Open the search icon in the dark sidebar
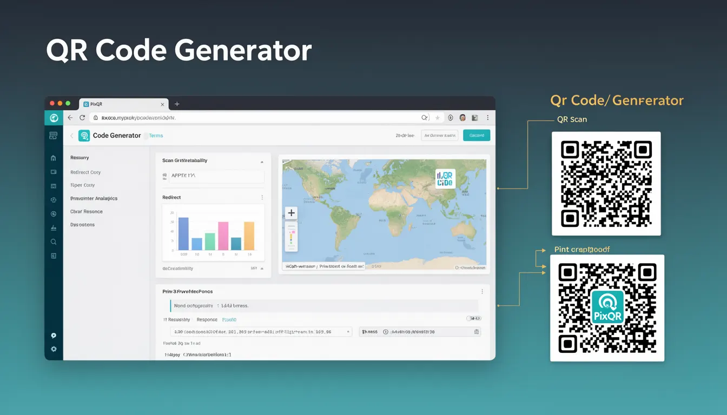The width and height of the screenshot is (727, 415). (54, 242)
